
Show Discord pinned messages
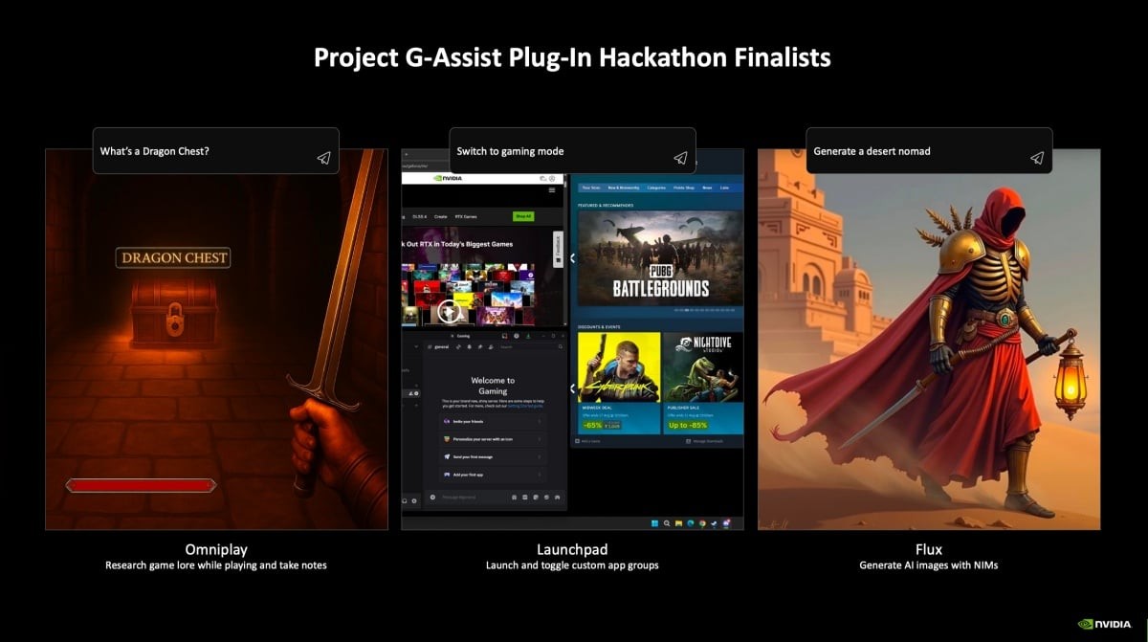(480, 346)
